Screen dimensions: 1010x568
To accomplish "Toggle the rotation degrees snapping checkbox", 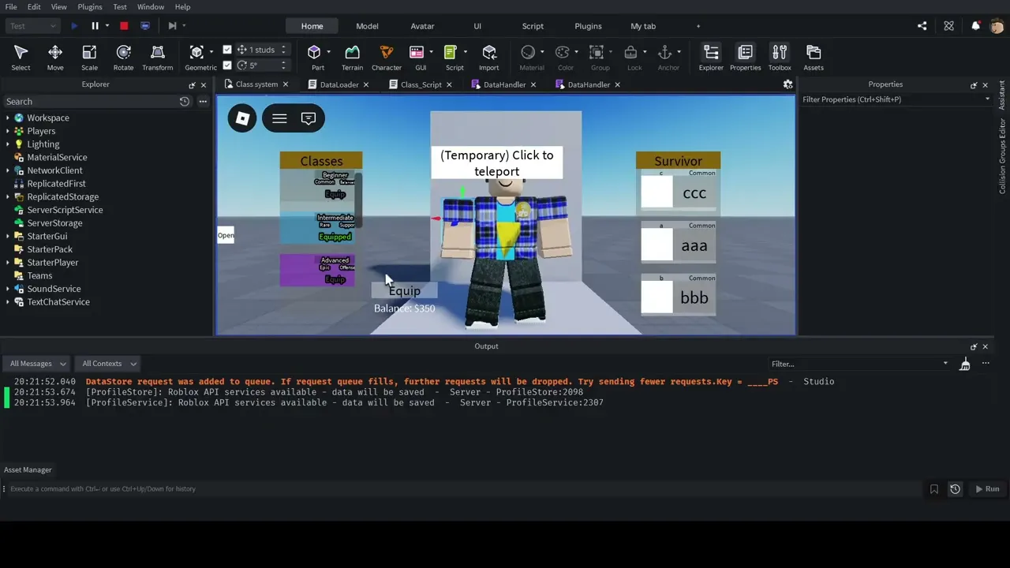I will pyautogui.click(x=227, y=65).
